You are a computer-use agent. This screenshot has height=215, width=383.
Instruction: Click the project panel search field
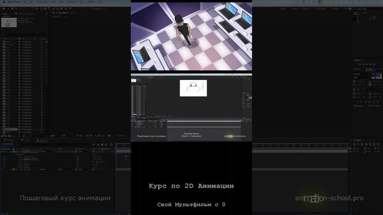pyautogui.click(x=25, y=35)
